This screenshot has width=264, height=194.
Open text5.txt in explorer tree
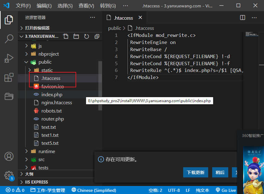[x=60, y=143]
